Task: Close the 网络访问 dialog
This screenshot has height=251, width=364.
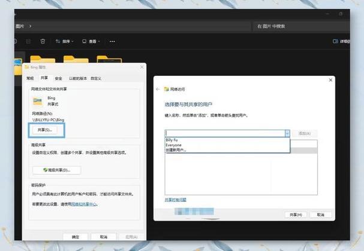Action: point(330,80)
